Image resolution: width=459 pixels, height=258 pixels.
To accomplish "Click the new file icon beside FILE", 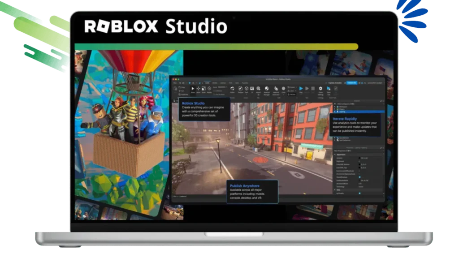I will [x=180, y=83].
